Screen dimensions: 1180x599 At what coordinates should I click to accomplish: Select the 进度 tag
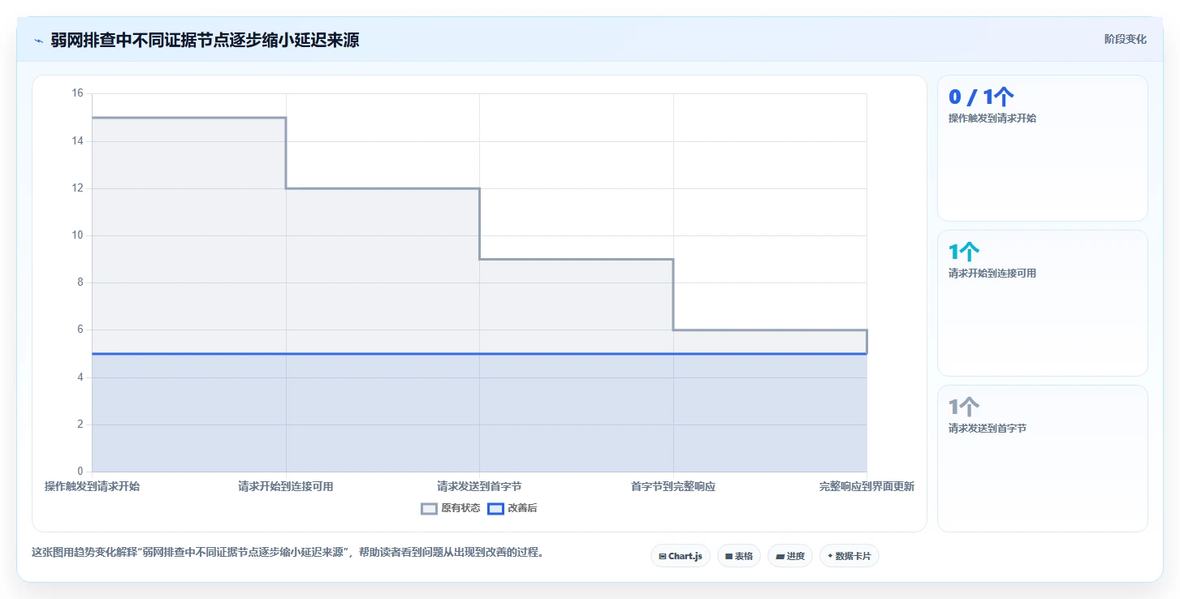point(789,556)
